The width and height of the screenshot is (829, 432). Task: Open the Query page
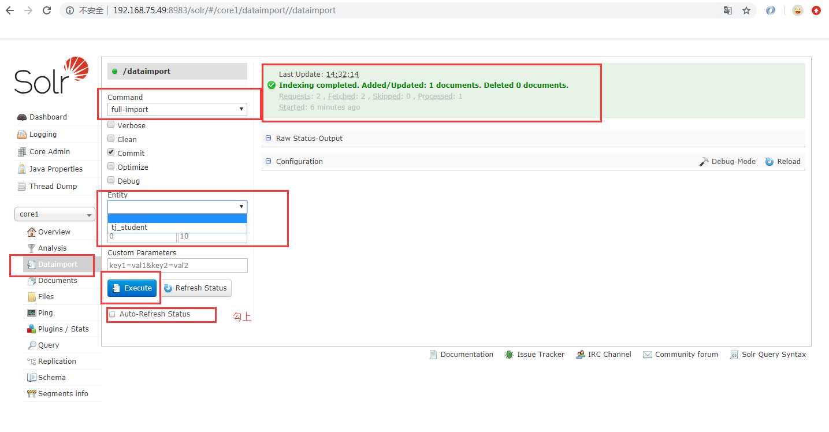pyautogui.click(x=49, y=345)
